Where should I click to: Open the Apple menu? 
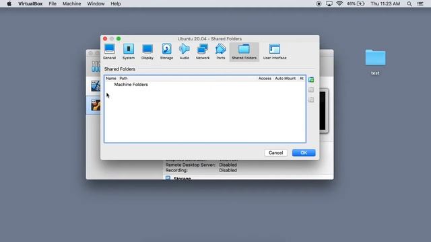tap(9, 4)
